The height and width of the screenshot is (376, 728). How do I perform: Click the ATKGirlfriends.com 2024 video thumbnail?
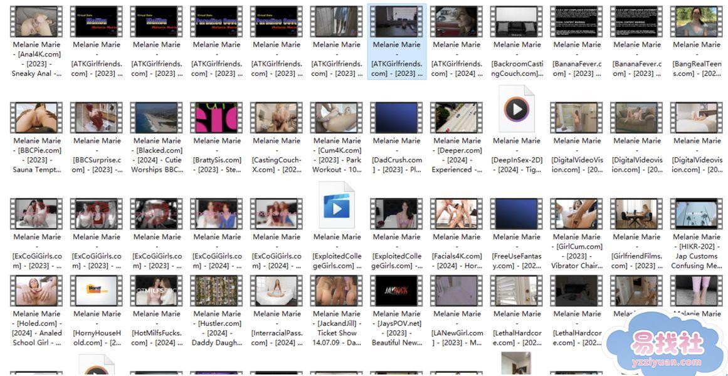pos(456,22)
